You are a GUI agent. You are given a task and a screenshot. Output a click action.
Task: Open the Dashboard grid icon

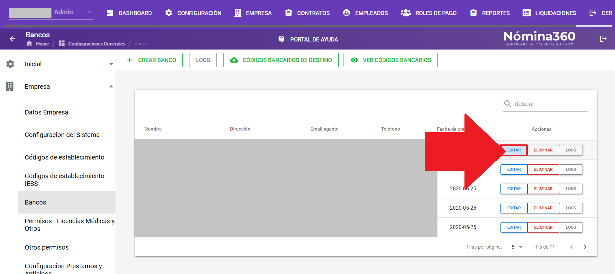click(x=110, y=13)
